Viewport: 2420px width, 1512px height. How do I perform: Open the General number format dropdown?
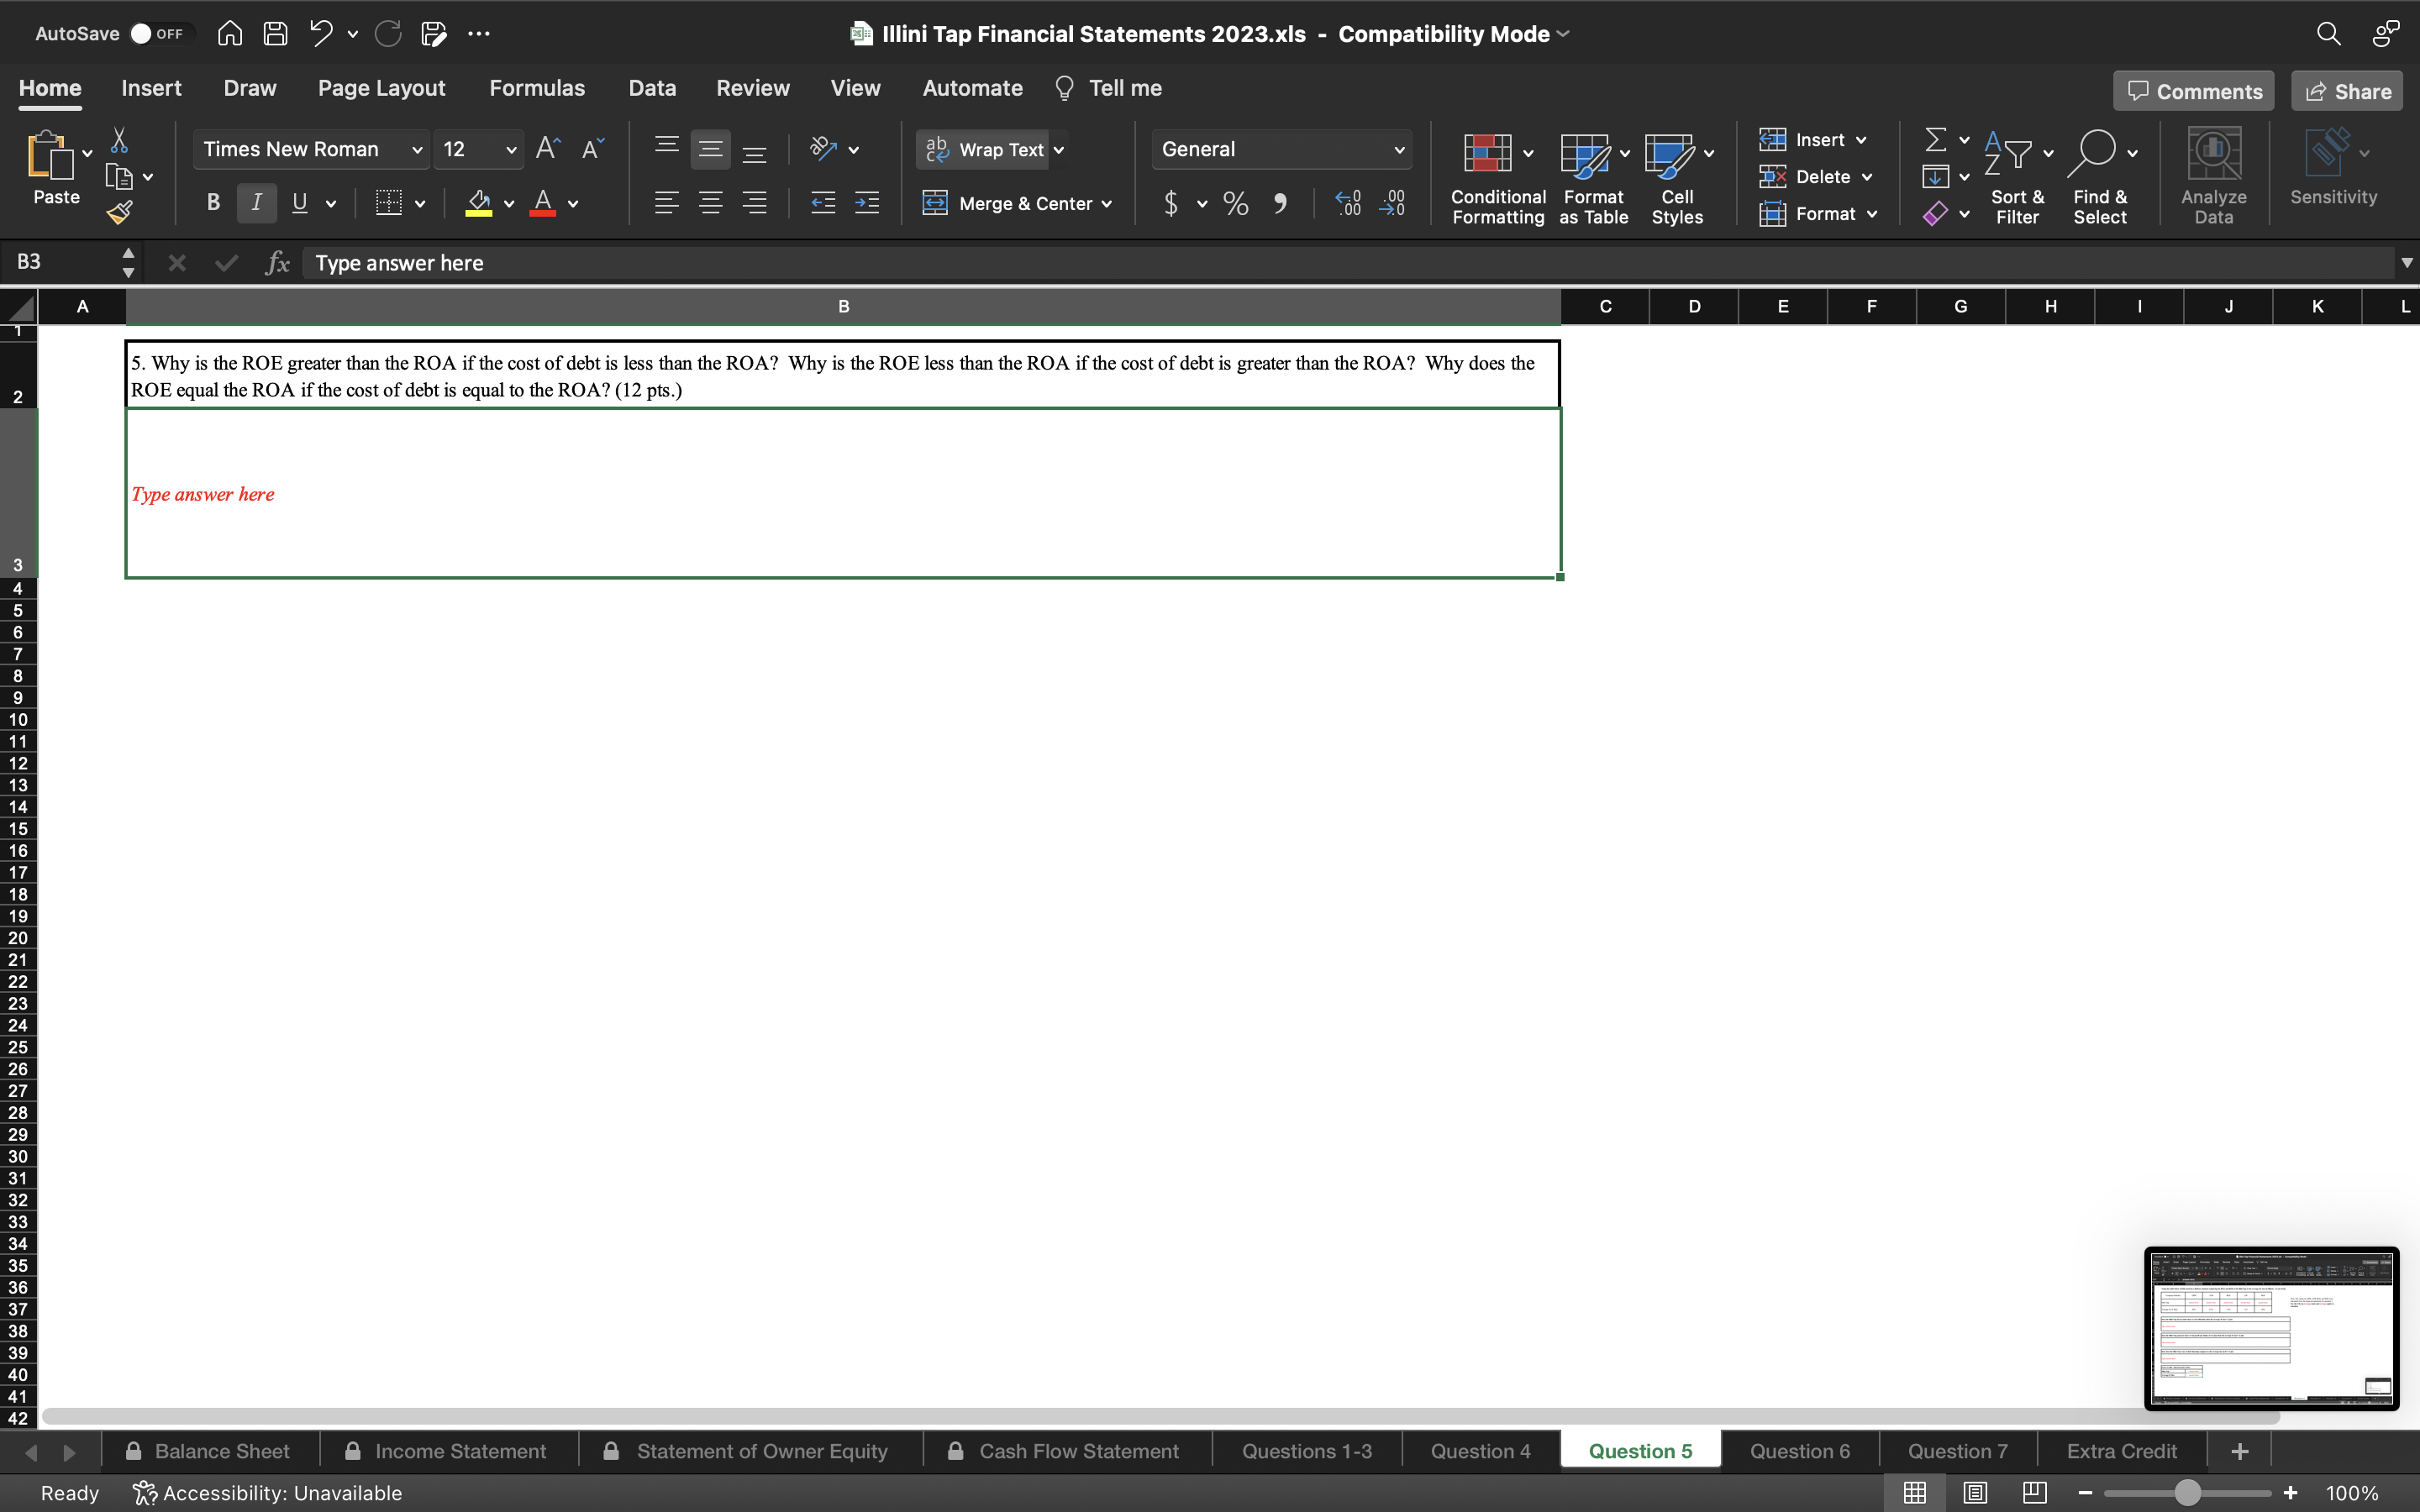point(1398,149)
